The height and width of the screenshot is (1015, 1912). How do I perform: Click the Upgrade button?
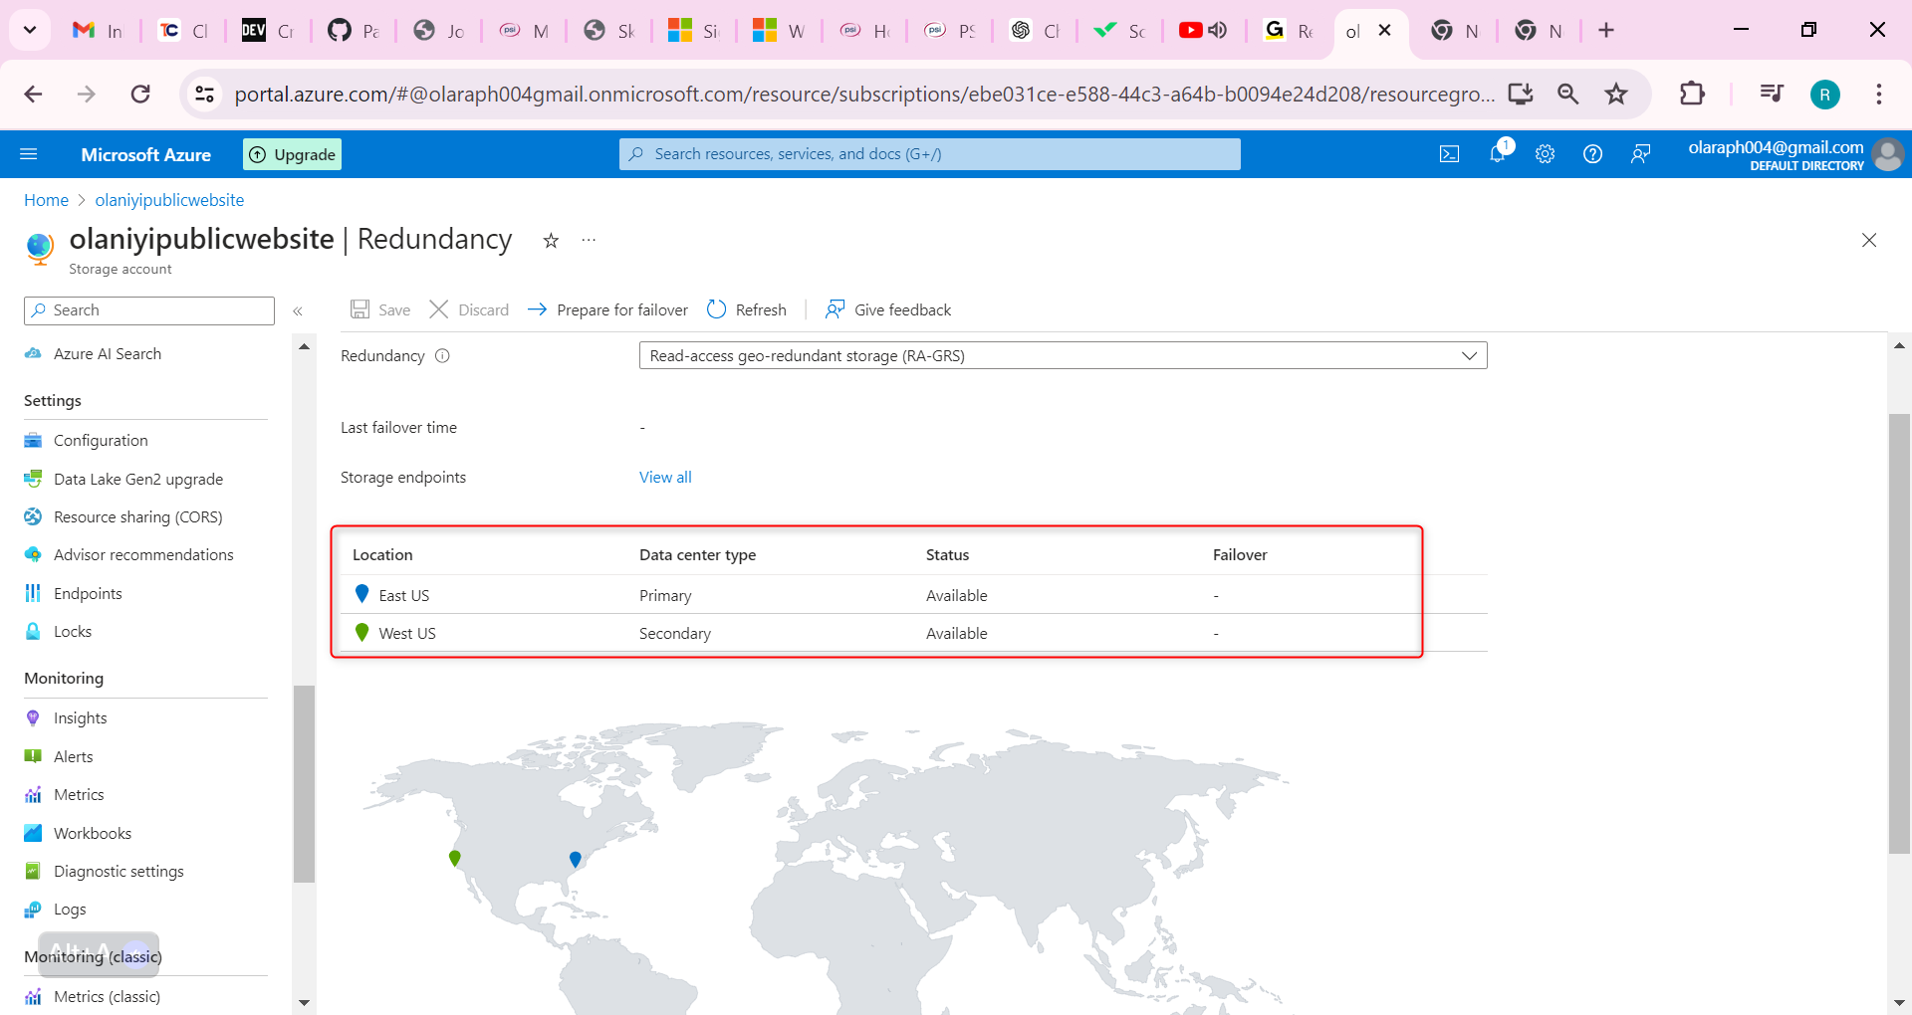tap(293, 154)
